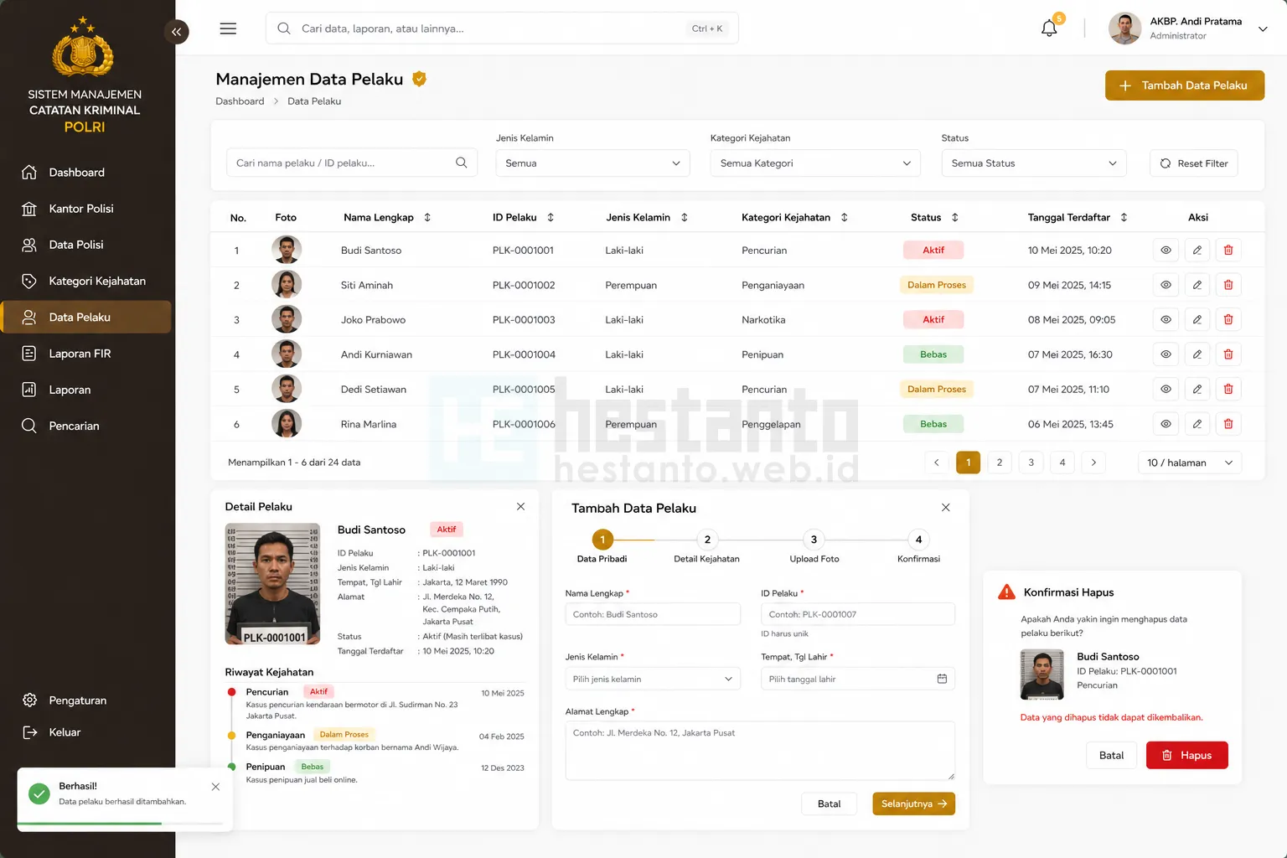The height and width of the screenshot is (858, 1287).
Task: Open calendar icon in Tempat, Tgl Lahir field
Action: pos(942,679)
